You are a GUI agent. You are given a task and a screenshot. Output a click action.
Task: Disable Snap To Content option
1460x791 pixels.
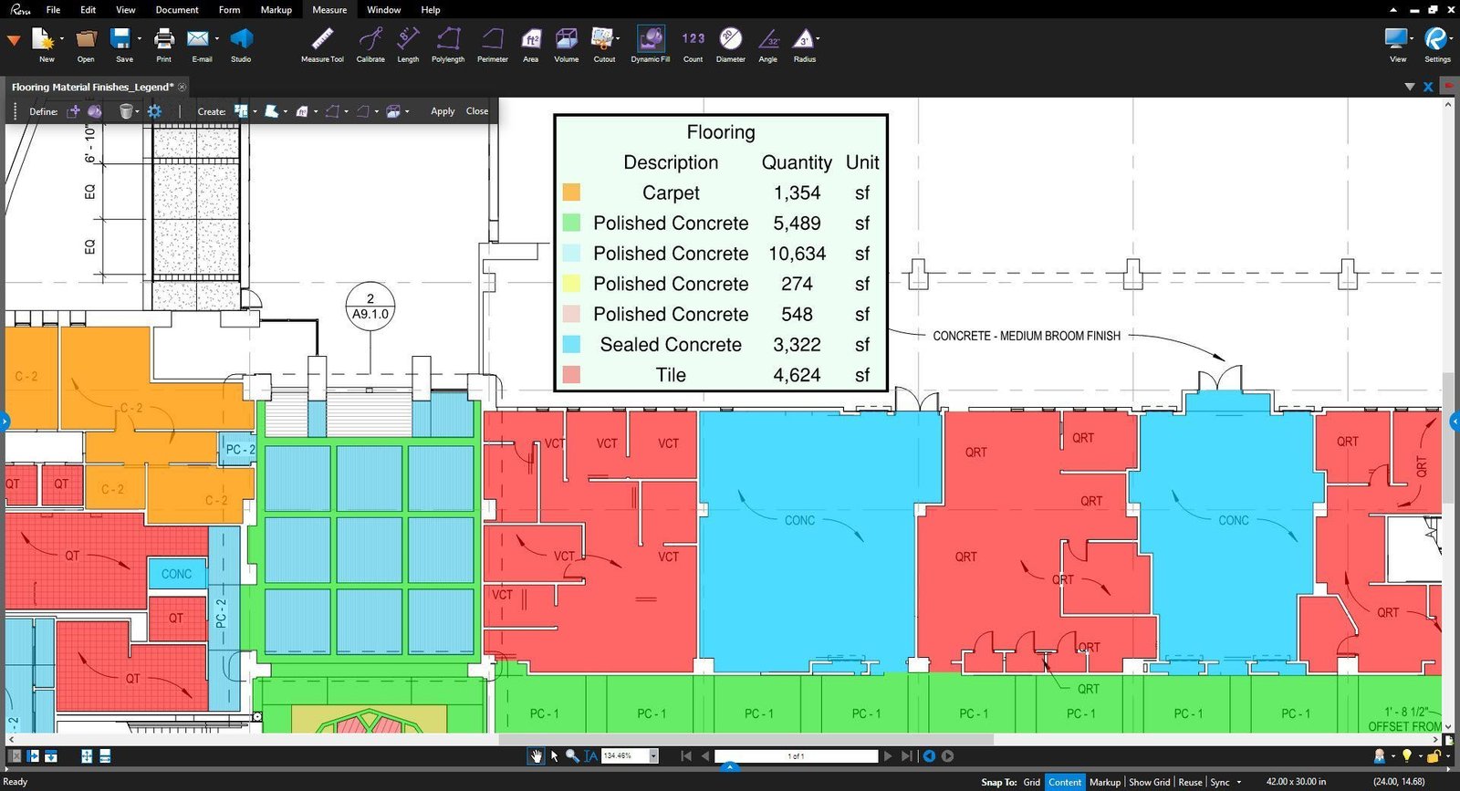click(1065, 782)
